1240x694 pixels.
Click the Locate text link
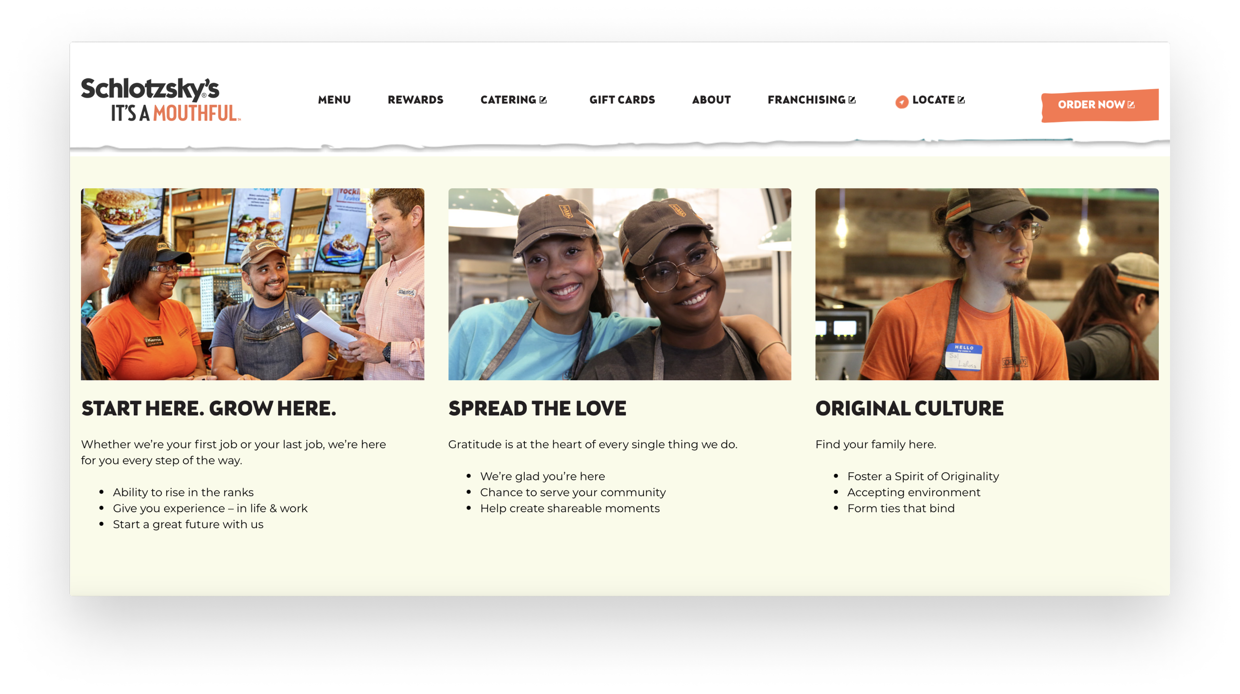click(933, 100)
